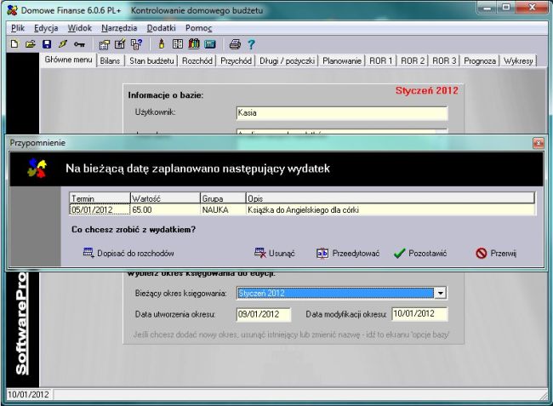Switch to the Prognoza tab

(480, 60)
